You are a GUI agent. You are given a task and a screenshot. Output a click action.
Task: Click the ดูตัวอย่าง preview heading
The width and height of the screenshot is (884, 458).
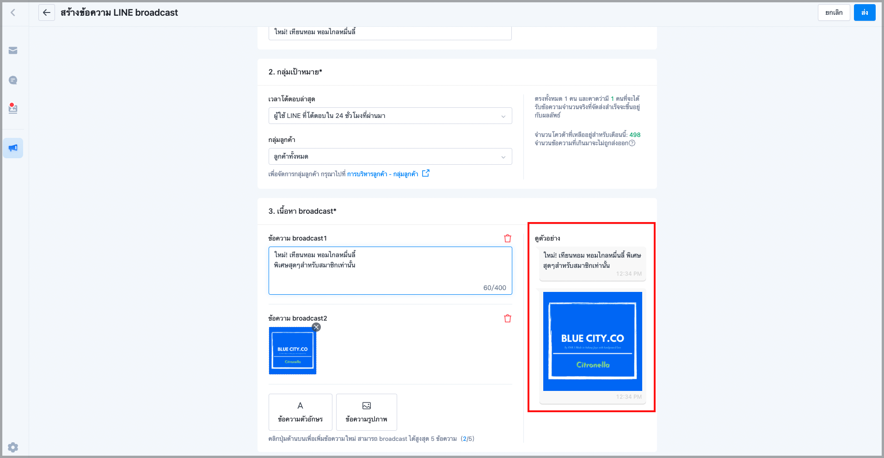[547, 238]
